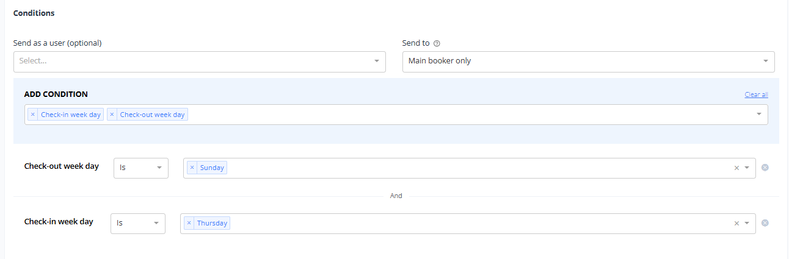Clear all values in Sunday field
789x259 pixels.
736,168
